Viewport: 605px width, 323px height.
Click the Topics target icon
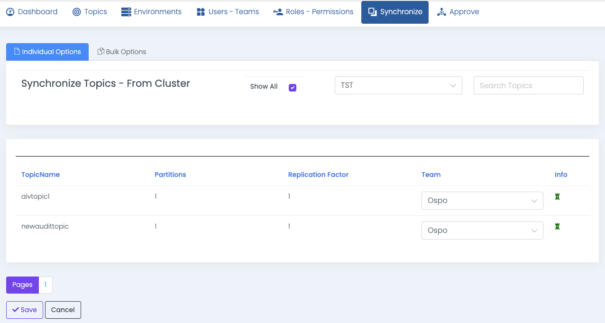pos(77,12)
